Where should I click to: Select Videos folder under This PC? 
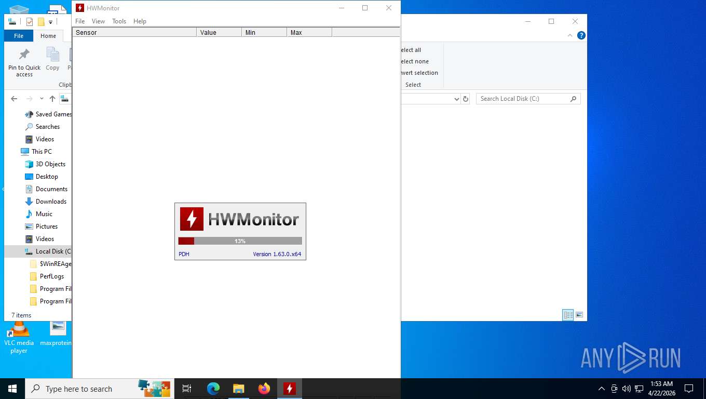39,239
